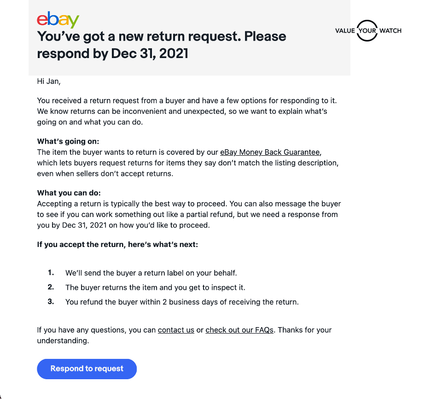The image size is (431, 399).
Task: Click the new return request headline
Action: pos(161,45)
